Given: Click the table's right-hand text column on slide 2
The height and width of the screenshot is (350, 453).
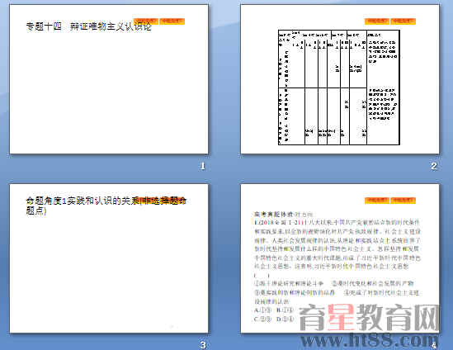Looking at the screenshot, I should point(383,87).
